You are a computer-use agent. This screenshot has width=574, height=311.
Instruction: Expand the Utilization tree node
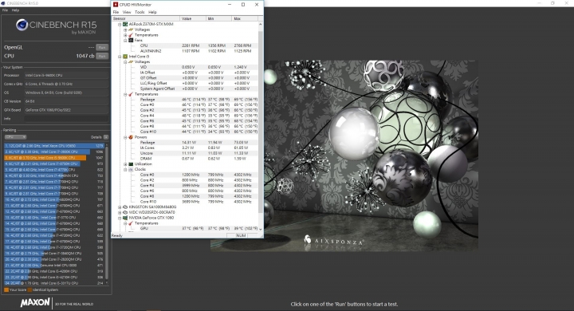(125, 164)
